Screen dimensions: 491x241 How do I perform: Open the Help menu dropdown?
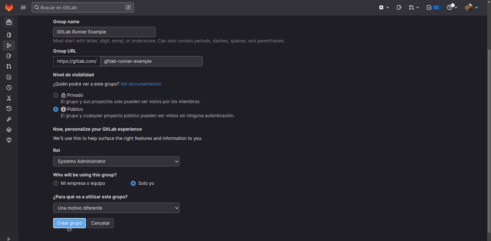452,7
